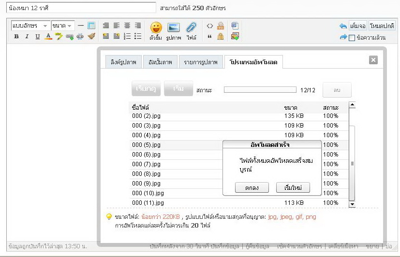
Task: Align text to the left
Action: click(117, 26)
